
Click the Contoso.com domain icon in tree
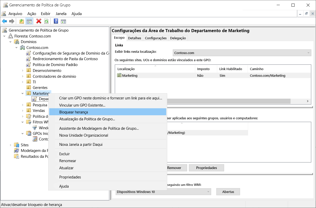pyautogui.click(x=22, y=48)
